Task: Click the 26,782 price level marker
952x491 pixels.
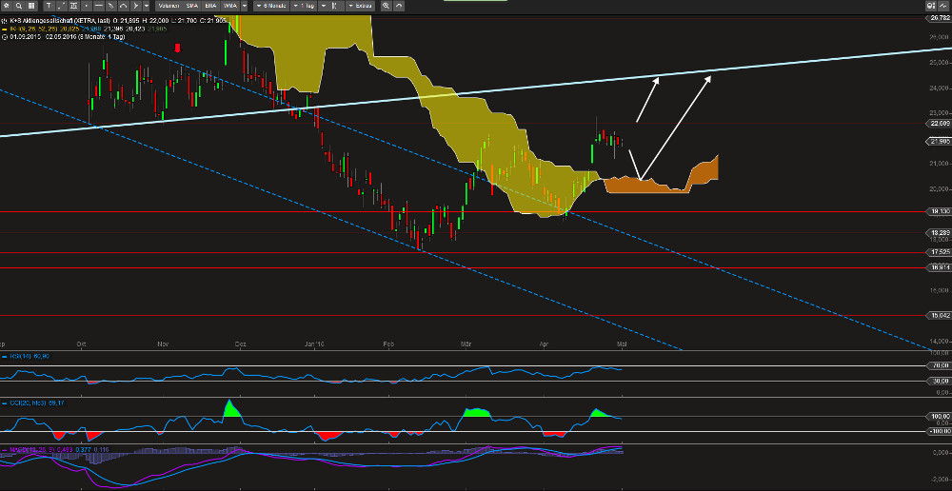Action: coord(940,18)
